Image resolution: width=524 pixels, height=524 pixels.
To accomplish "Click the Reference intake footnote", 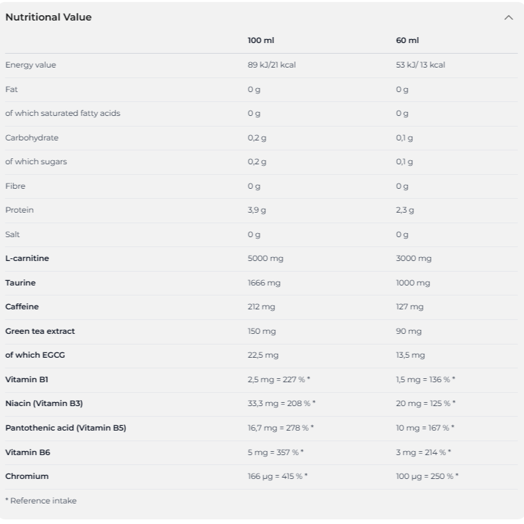I will pyautogui.click(x=41, y=501).
